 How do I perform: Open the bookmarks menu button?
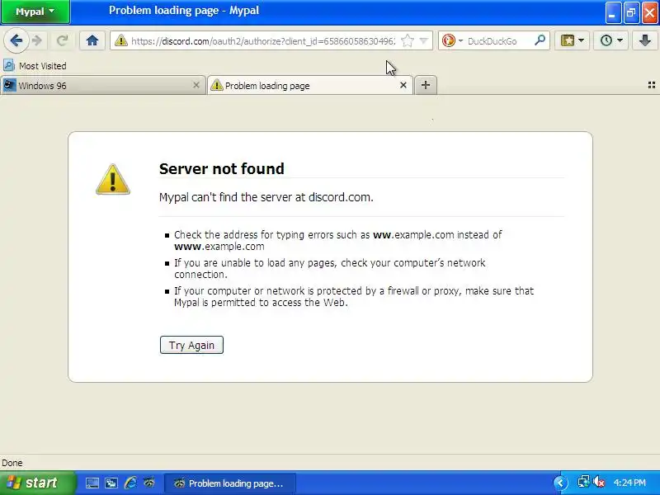[568, 40]
